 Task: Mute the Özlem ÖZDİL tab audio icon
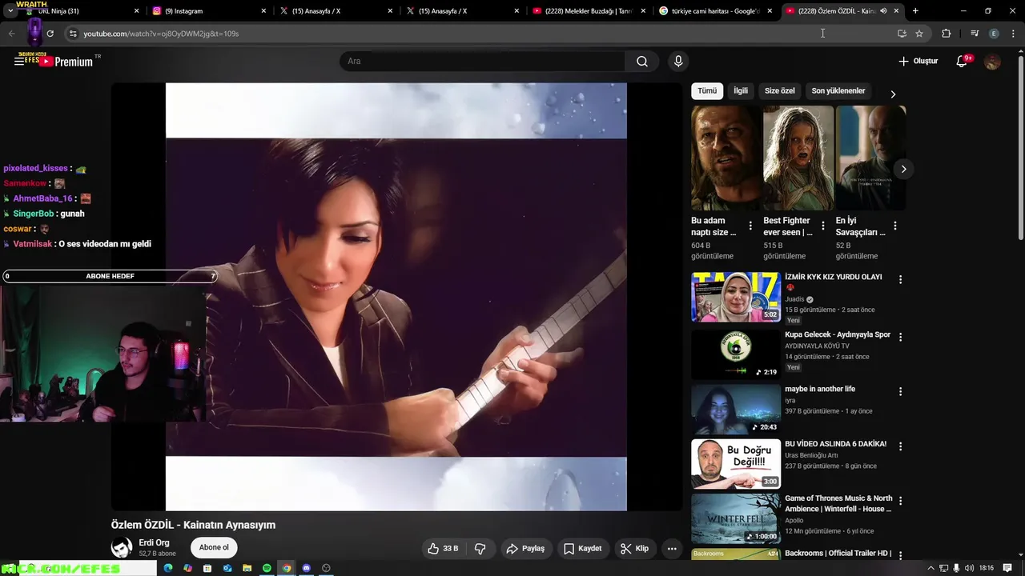point(883,11)
